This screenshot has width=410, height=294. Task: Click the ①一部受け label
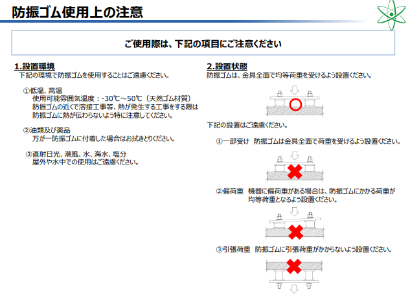tap(233, 141)
